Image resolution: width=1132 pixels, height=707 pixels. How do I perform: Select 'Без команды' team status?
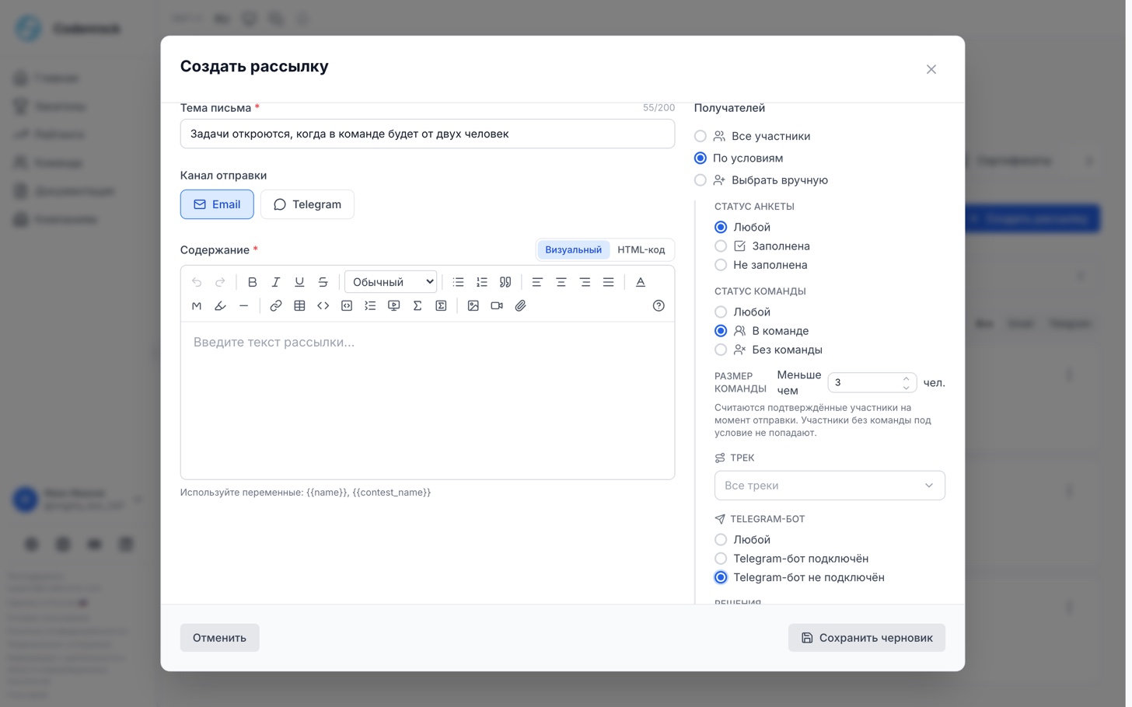[x=768, y=350]
